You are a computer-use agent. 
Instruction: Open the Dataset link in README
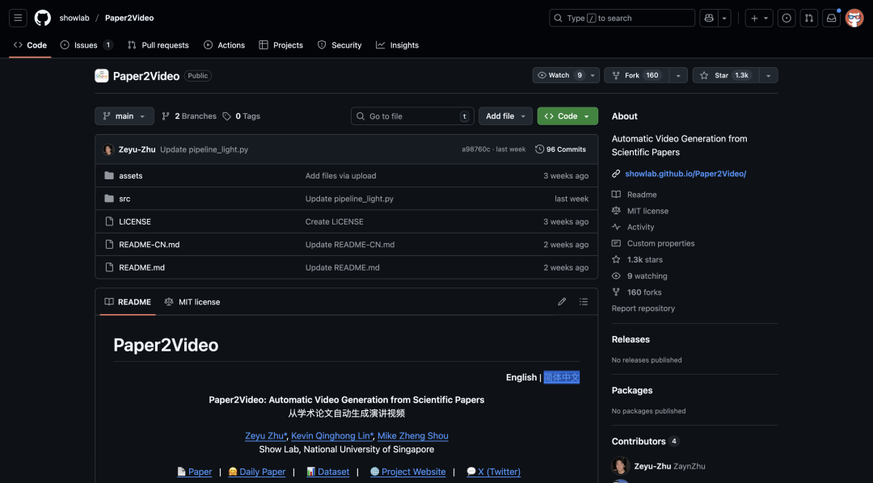[328, 472]
